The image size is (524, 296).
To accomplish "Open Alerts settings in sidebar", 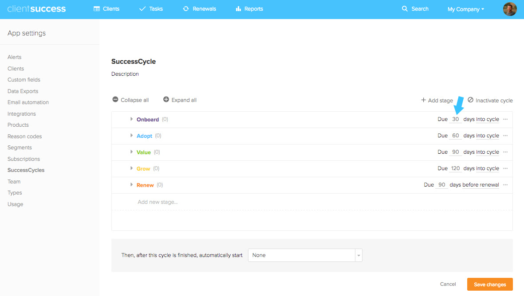I will click(x=14, y=57).
